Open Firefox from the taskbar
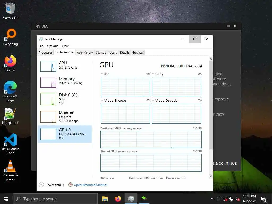The height and width of the screenshot is (204, 272). coord(118,199)
